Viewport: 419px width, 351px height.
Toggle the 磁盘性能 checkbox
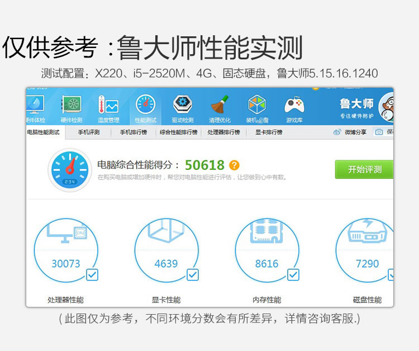[x=391, y=275]
